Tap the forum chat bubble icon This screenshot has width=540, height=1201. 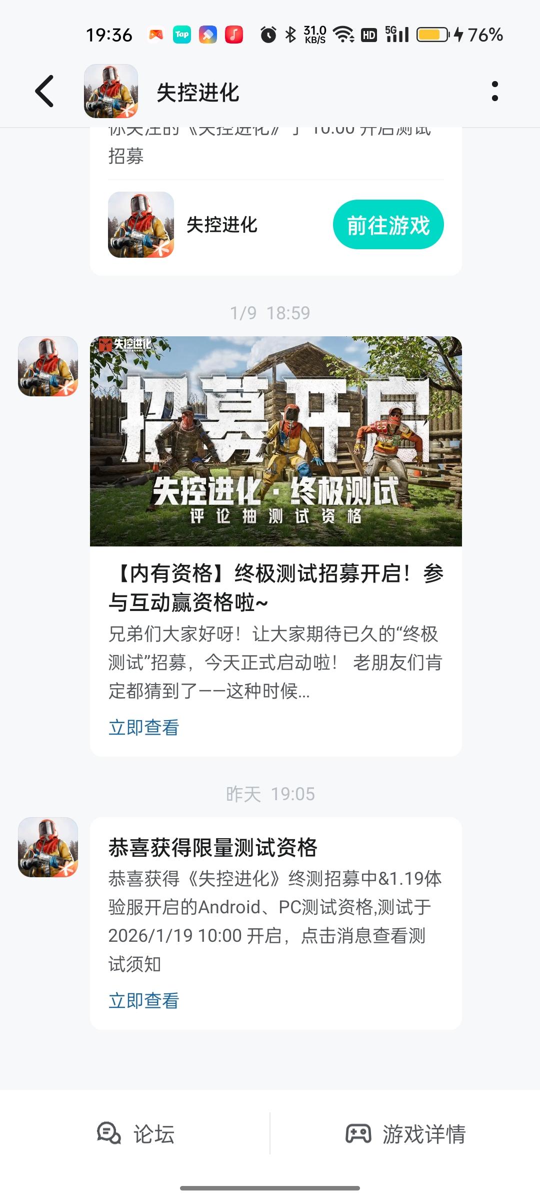[x=109, y=1133]
